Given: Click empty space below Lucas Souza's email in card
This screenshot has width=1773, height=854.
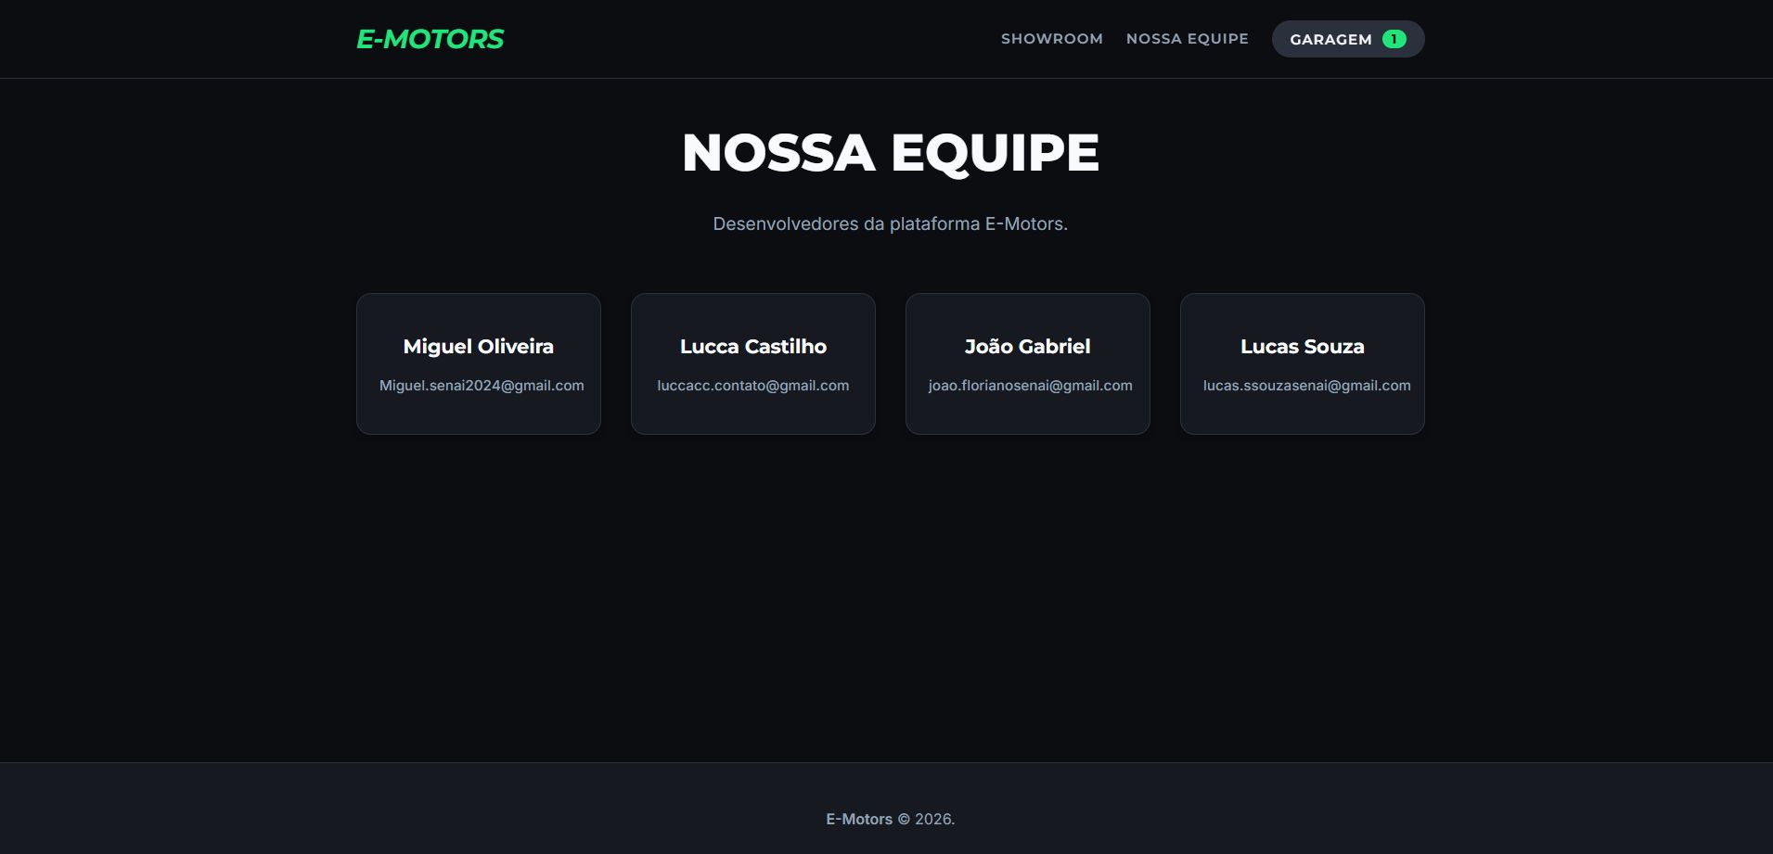Looking at the screenshot, I should [x=1302, y=414].
